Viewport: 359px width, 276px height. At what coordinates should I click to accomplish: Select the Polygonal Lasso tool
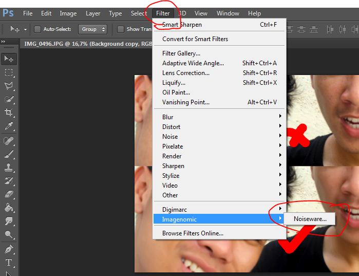(9, 86)
